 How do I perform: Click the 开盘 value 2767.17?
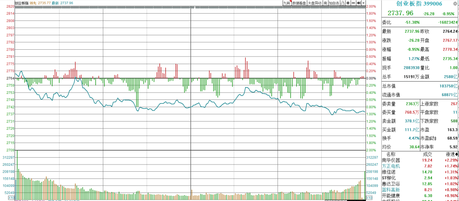(x=449, y=40)
